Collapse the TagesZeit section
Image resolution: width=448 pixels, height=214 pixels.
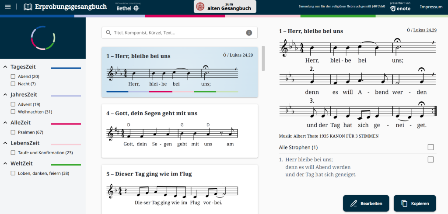(x=5, y=67)
